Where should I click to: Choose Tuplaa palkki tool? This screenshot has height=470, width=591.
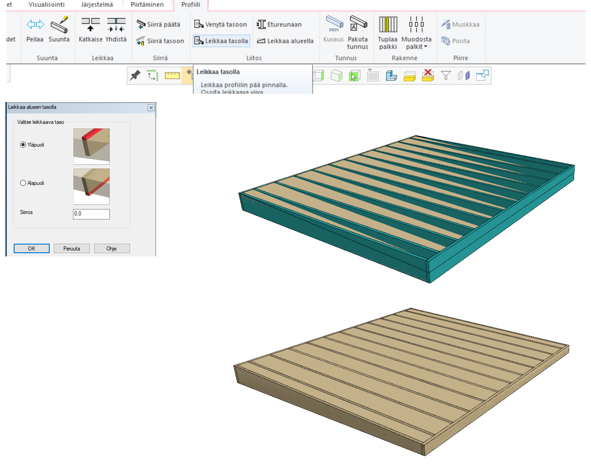[388, 32]
